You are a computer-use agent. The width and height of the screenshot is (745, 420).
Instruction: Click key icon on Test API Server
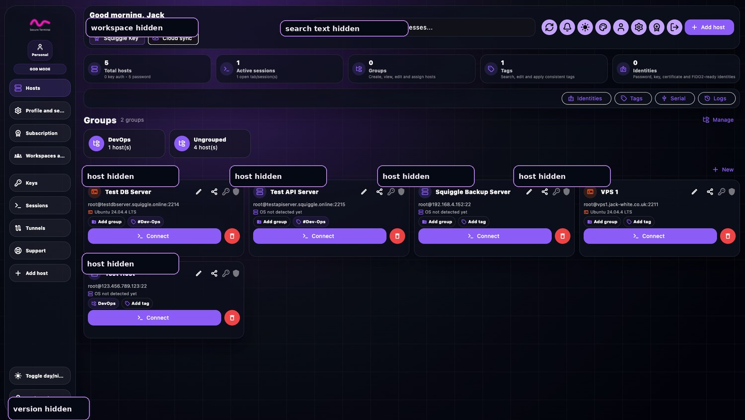[x=391, y=192]
